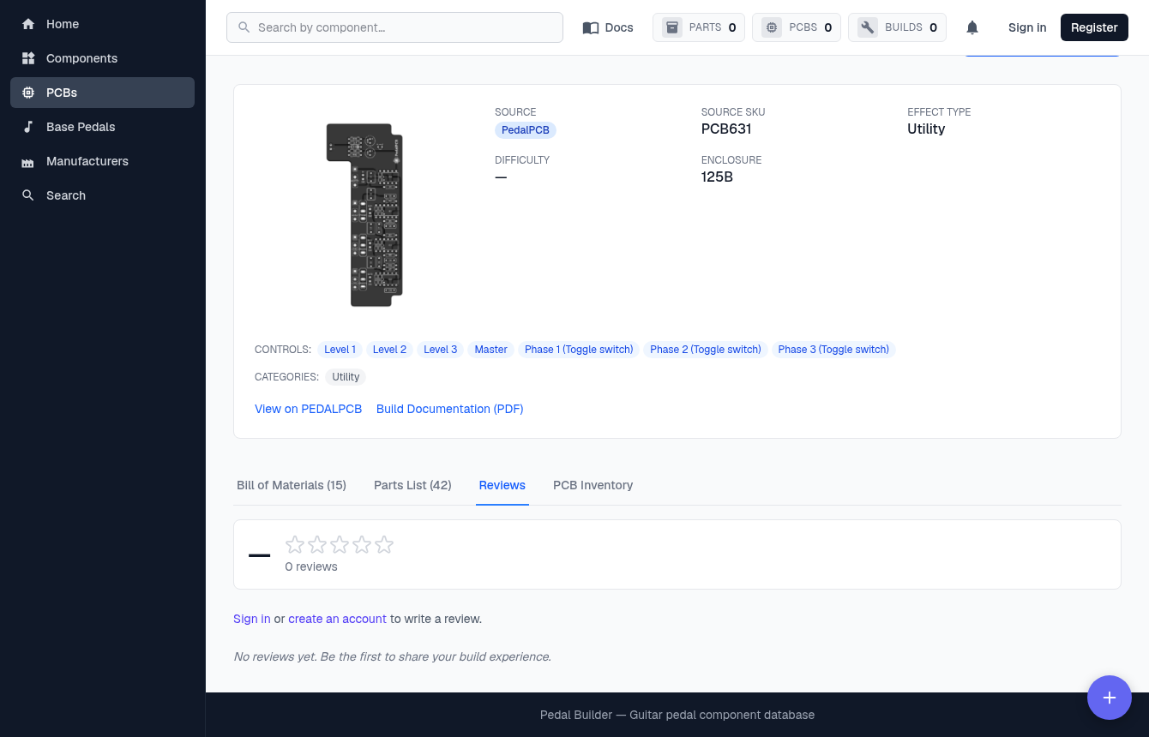Open BUILDS 0 counter button
Image resolution: width=1149 pixels, height=737 pixels.
[897, 27]
